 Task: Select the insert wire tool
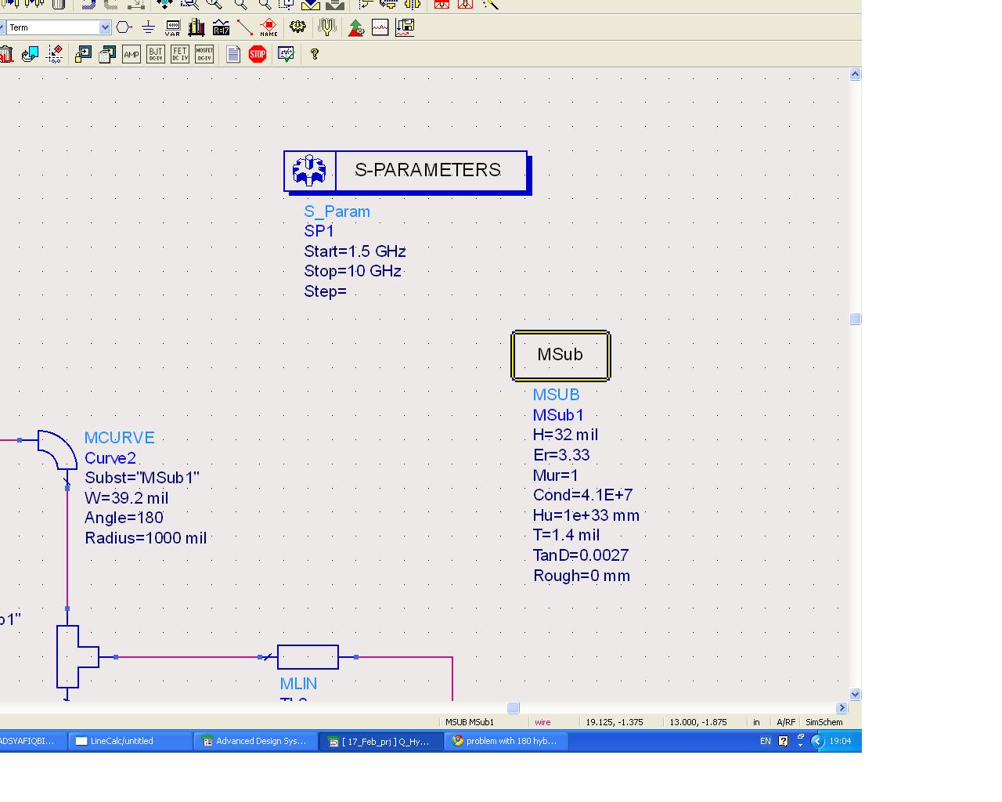[x=244, y=27]
